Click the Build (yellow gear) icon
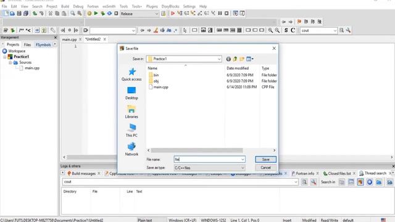Image resolution: width=395 pixels, height=222 pixels. coord(89,14)
